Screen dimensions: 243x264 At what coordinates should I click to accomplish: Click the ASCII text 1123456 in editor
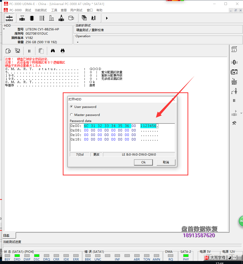click(x=148, y=126)
